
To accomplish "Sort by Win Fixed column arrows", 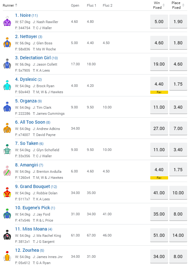I will coord(164,5).
